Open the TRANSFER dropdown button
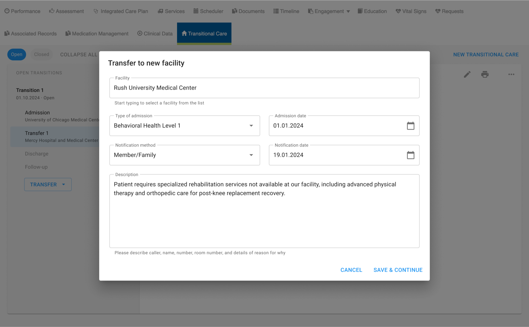Viewport: 529px width, 327px height. pyautogui.click(x=48, y=184)
